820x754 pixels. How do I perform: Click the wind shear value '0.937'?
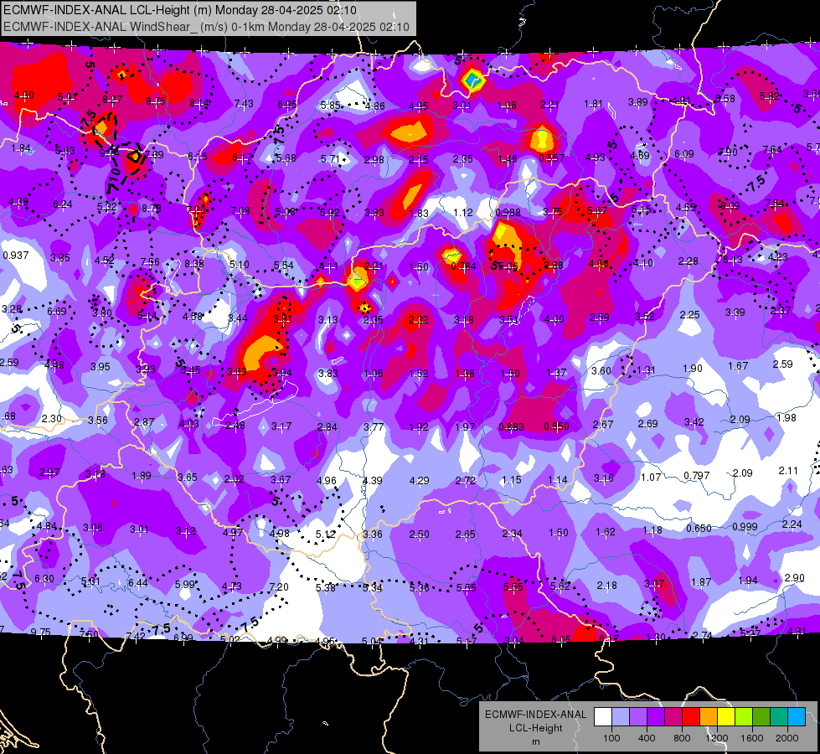click(x=16, y=256)
